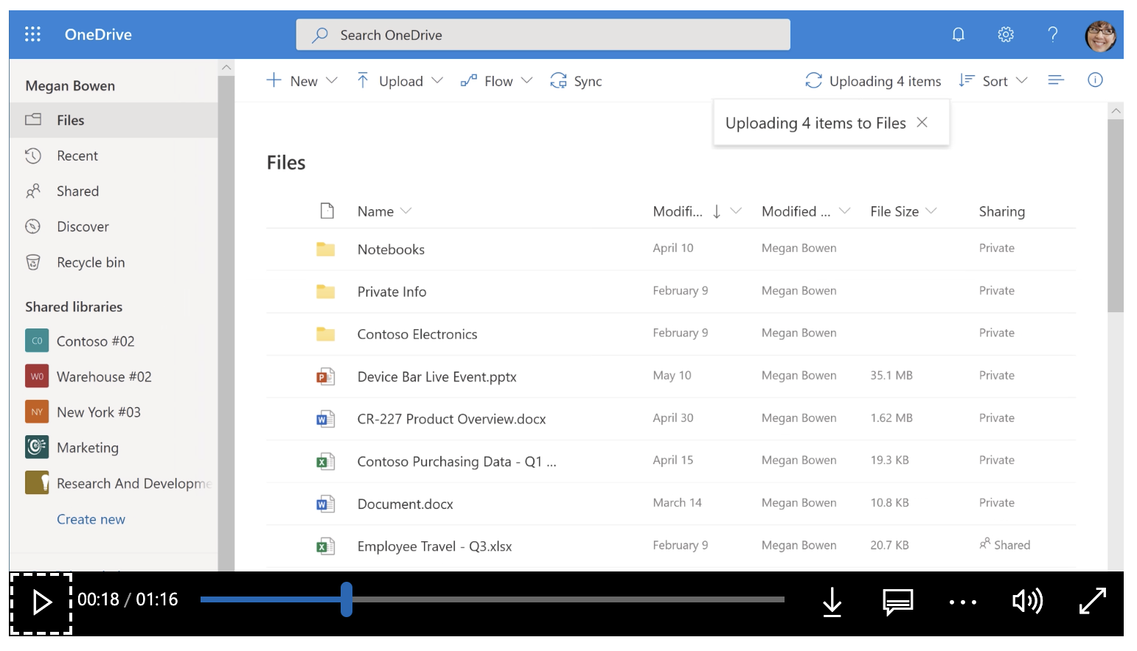
Task: Click the Uploading 4 items status
Action: pos(873,81)
